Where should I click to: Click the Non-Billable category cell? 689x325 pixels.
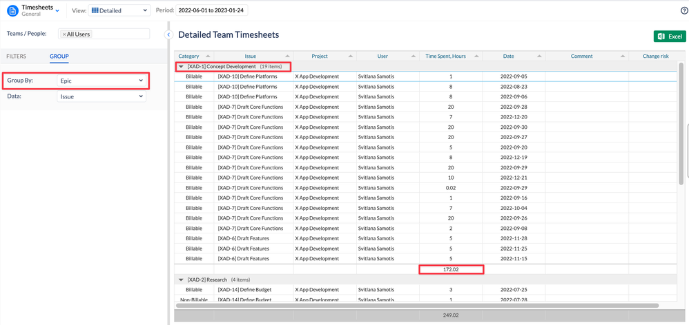(194, 300)
